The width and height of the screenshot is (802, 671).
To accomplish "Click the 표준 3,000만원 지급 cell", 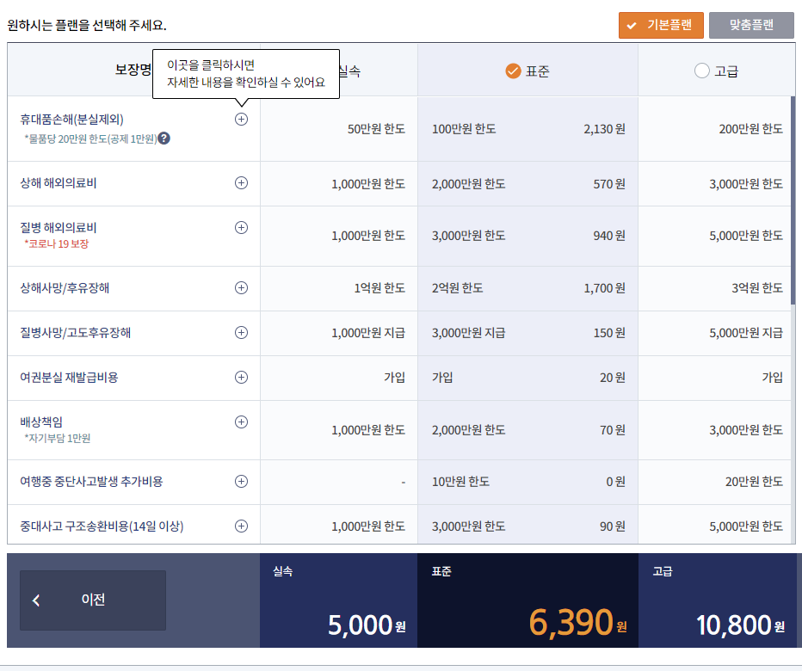I will tap(468, 333).
